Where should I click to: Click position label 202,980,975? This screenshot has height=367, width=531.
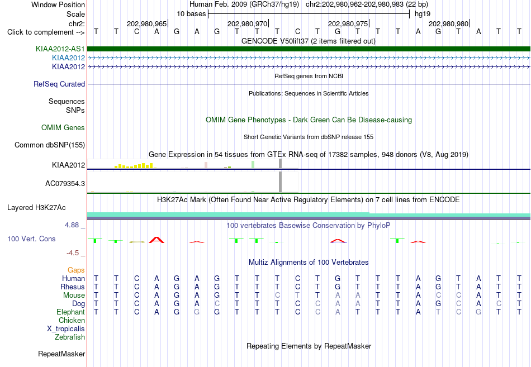point(348,23)
